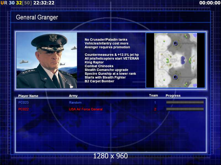Click Avenger requires promotion line

coord(107,47)
